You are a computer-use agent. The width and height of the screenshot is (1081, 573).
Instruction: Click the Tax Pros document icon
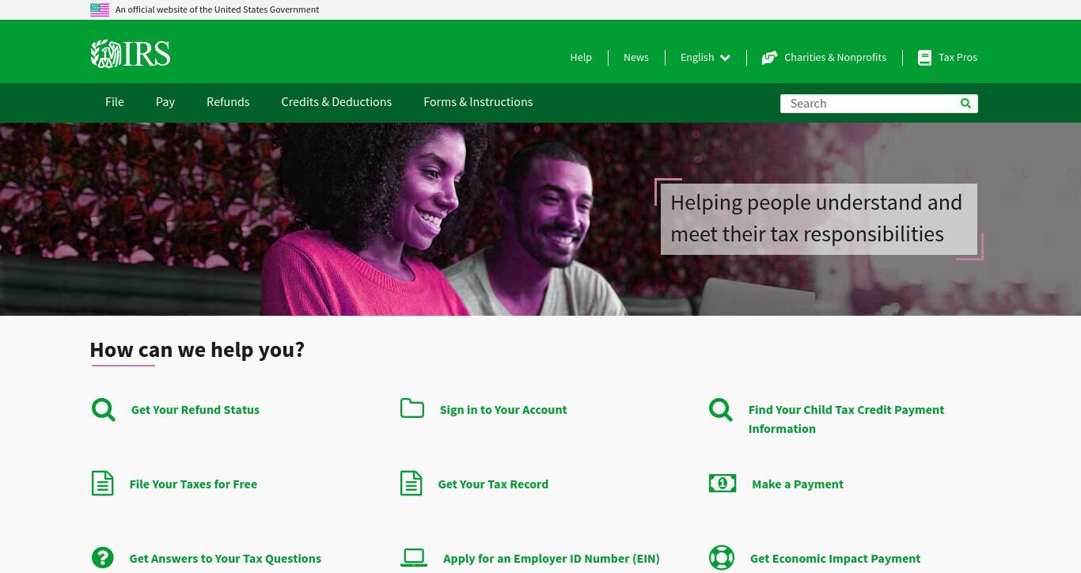924,58
